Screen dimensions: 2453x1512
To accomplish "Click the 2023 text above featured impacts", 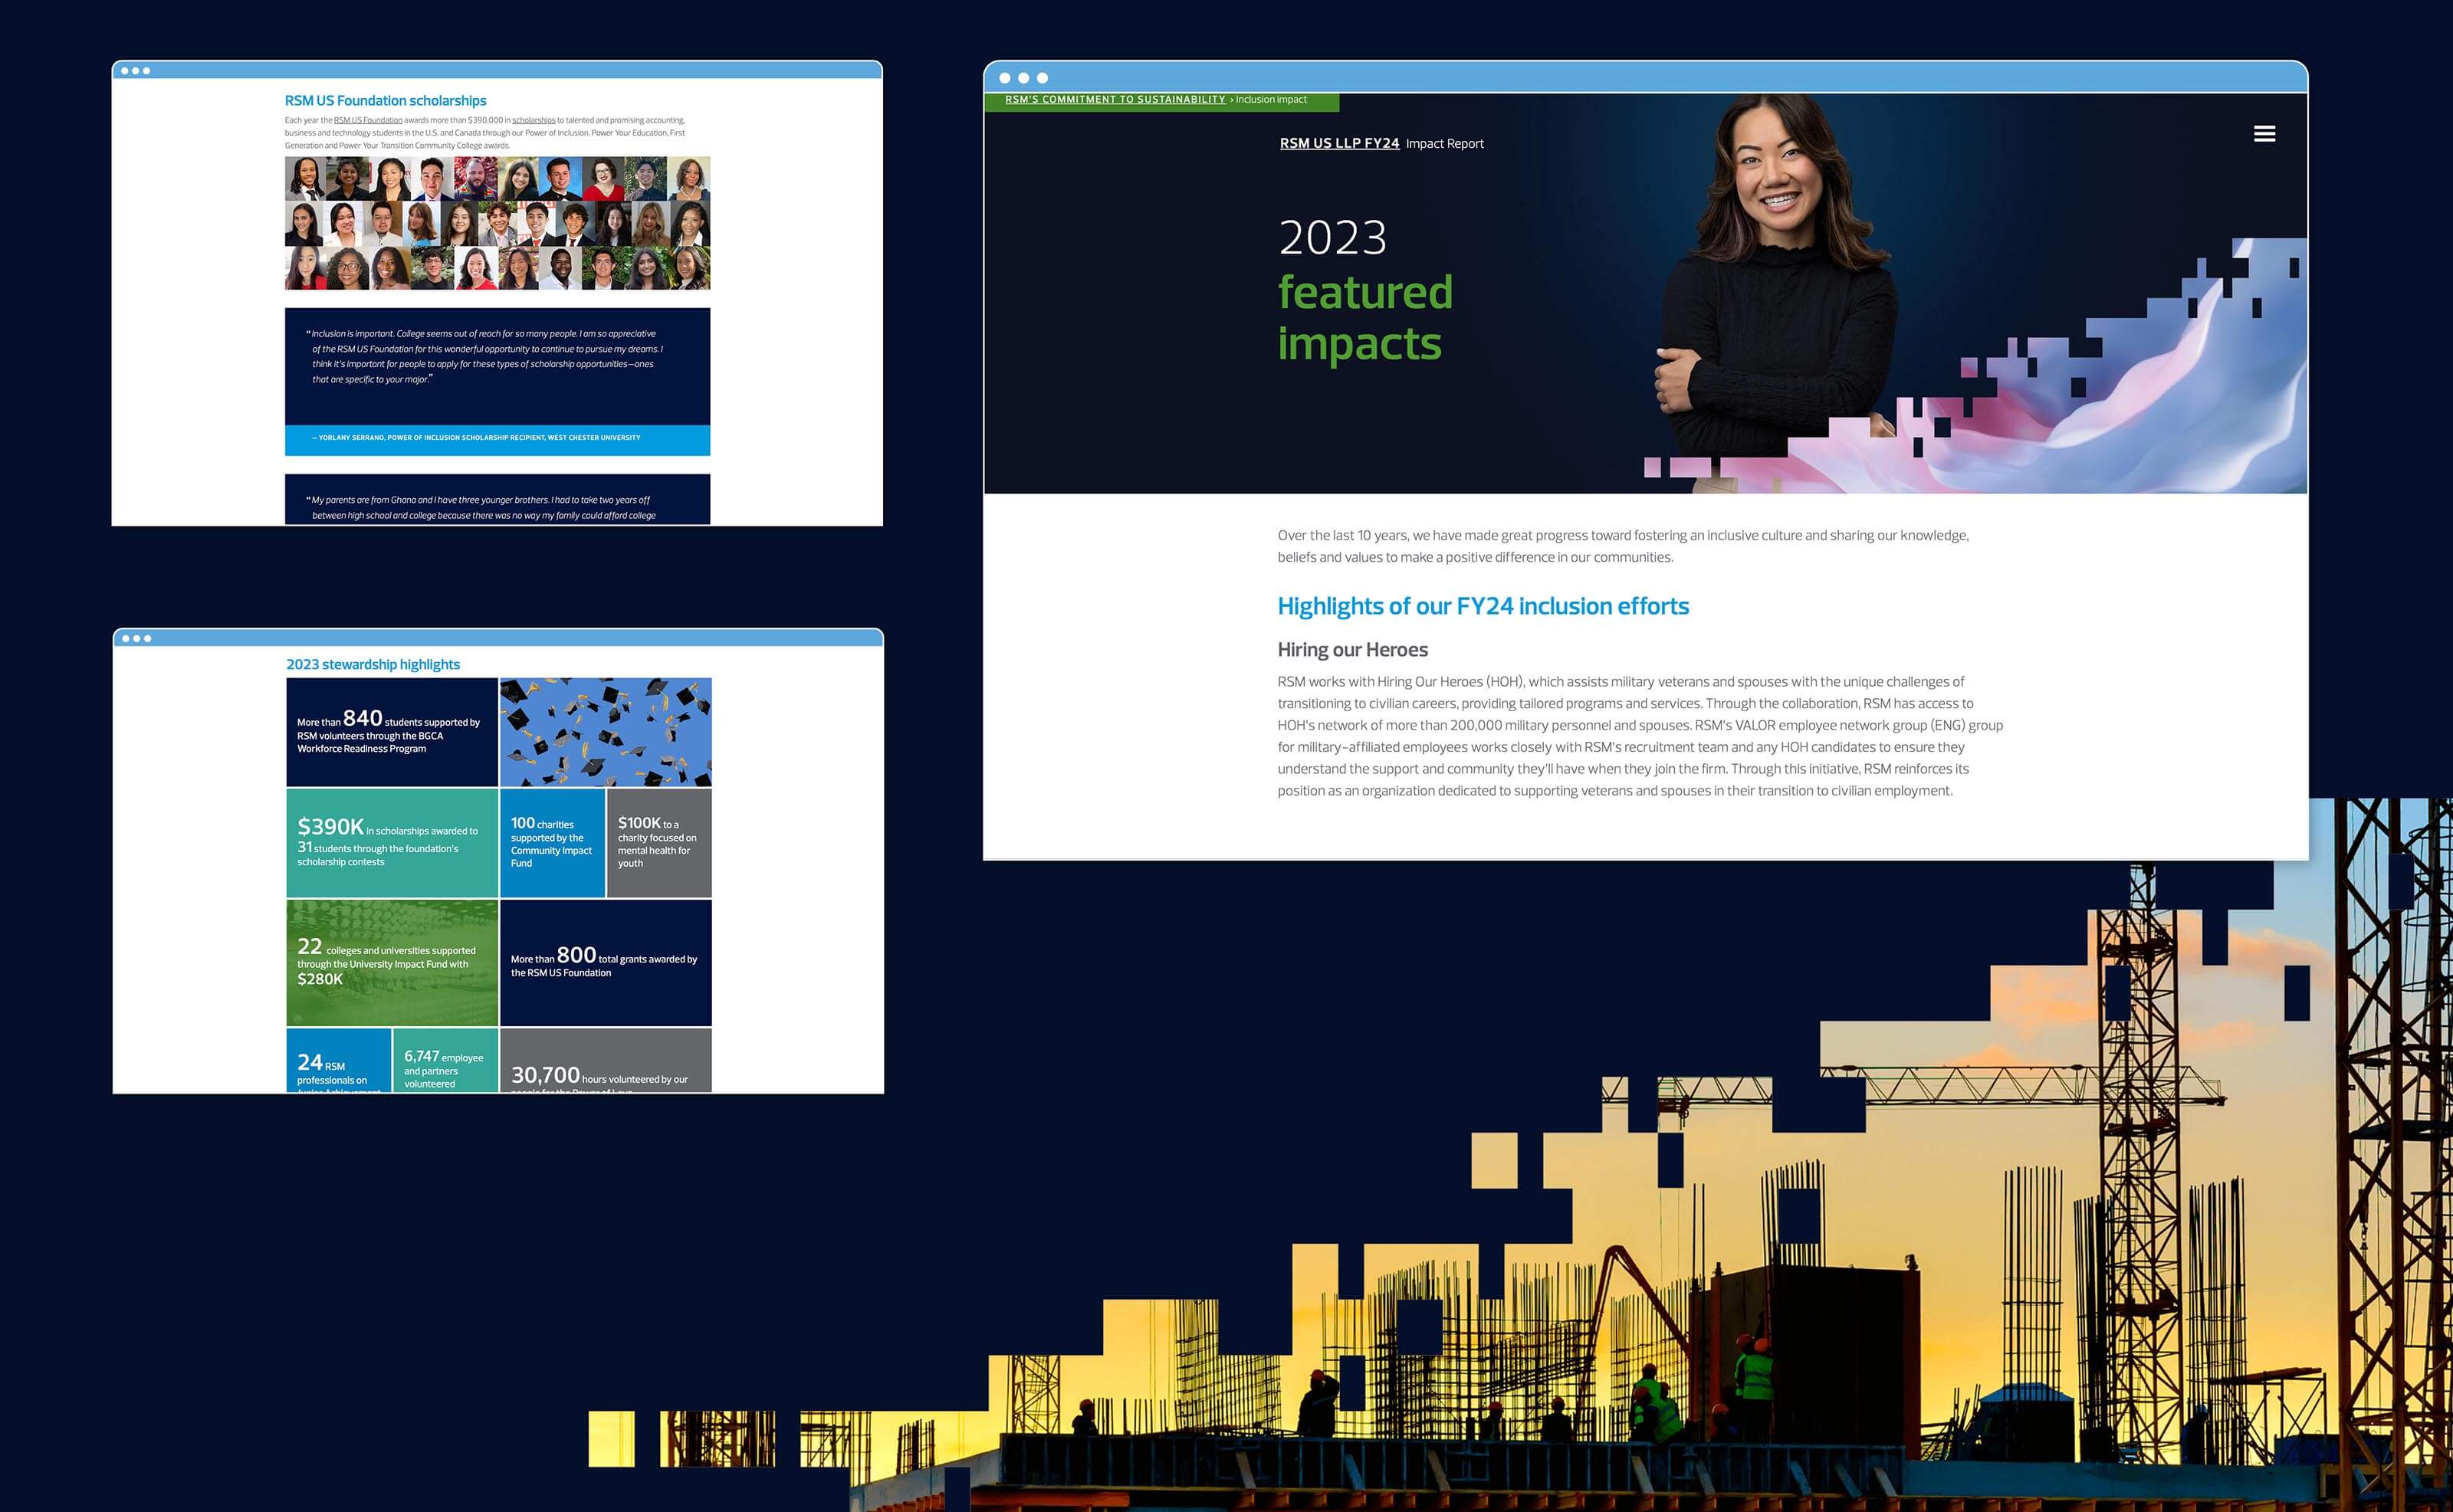I will tap(1333, 238).
